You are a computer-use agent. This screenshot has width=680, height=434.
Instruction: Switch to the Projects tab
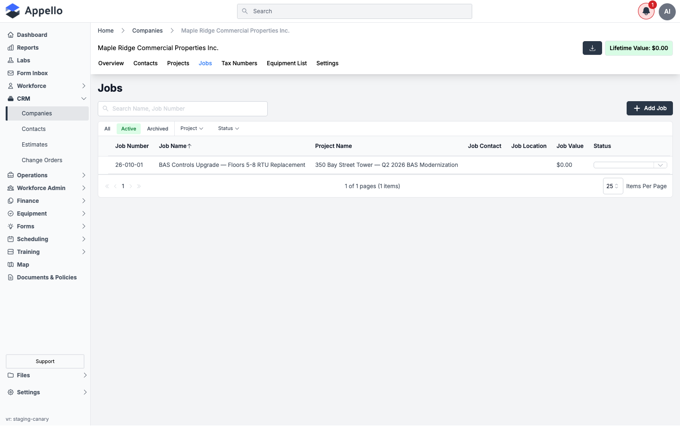(178, 63)
